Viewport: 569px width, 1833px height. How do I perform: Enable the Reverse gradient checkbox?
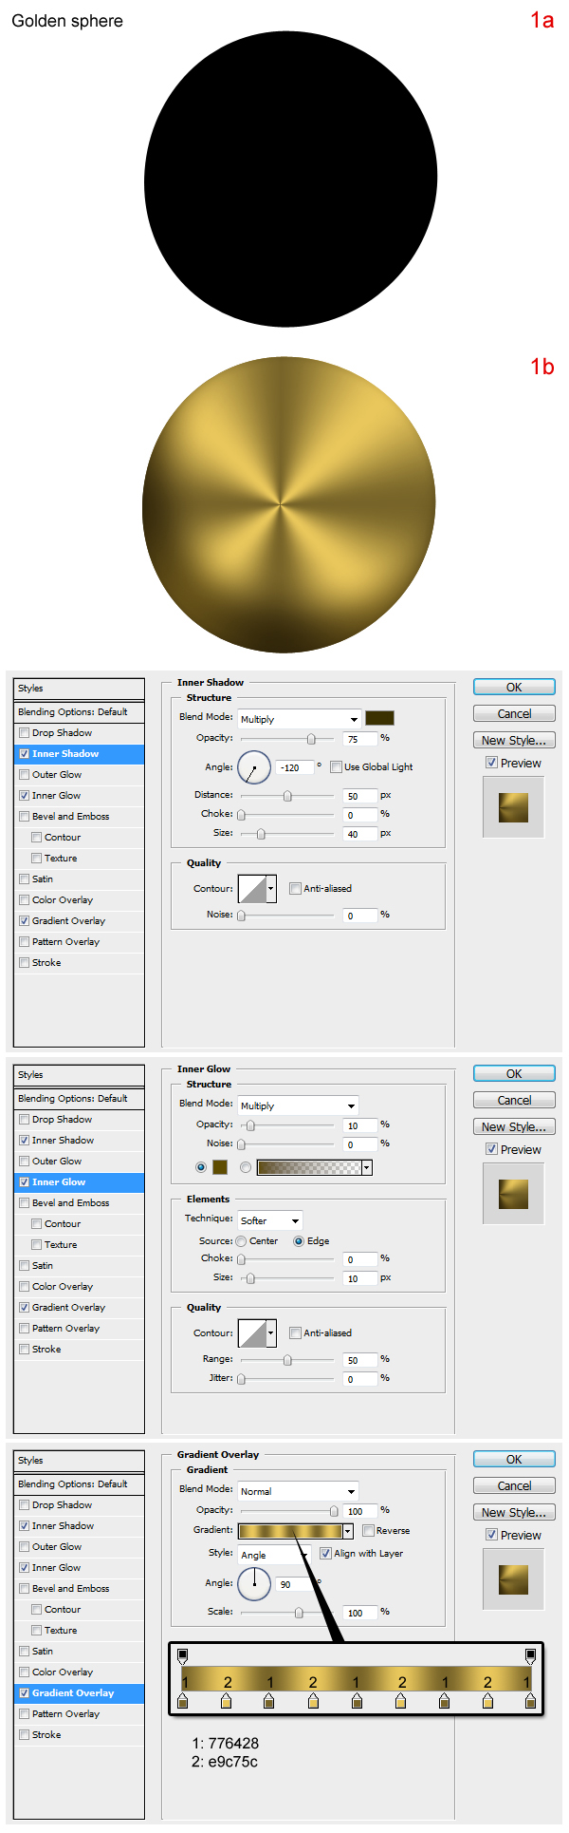pyautogui.click(x=368, y=1531)
